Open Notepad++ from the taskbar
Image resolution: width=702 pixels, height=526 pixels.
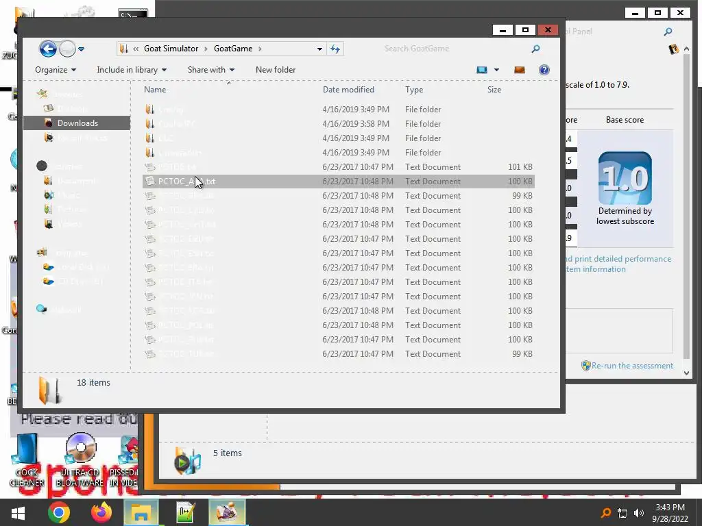click(184, 512)
